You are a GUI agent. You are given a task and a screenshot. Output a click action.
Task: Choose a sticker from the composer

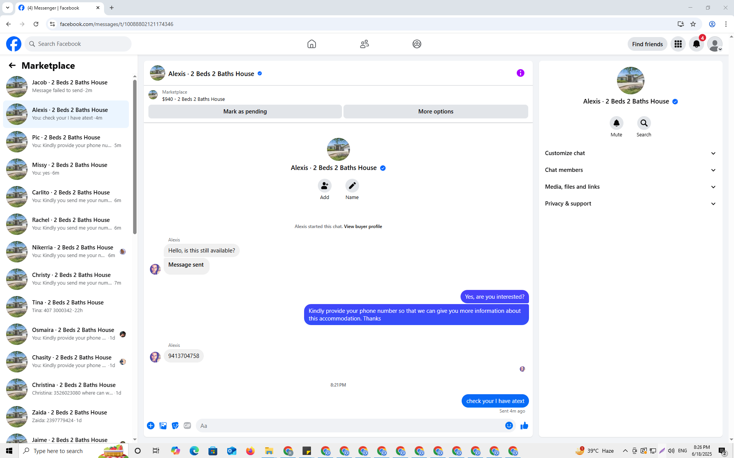(x=175, y=426)
